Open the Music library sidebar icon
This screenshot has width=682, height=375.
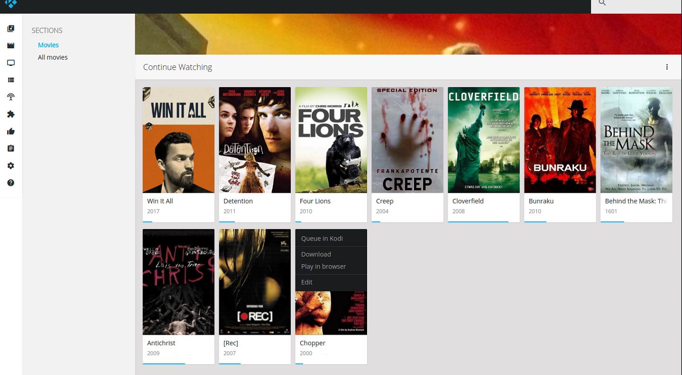[11, 28]
